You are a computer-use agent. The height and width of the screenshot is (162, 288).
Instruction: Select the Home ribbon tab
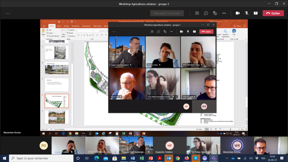point(52,26)
